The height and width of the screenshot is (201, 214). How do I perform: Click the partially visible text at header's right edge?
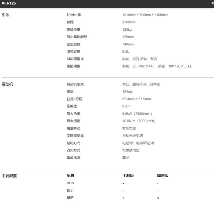click(x=212, y=3)
